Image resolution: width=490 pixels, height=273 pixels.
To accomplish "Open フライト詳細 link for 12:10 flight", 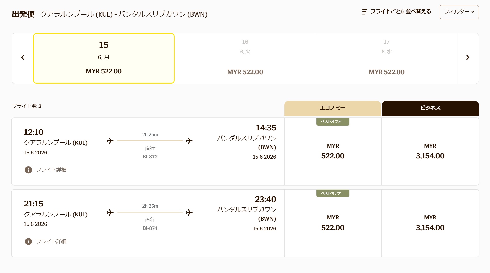I will click(x=51, y=170).
